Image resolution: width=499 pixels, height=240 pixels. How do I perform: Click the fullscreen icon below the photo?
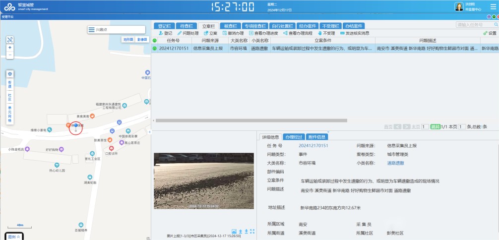[252, 231]
